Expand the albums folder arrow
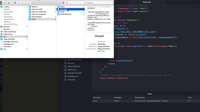The width and height of the screenshot is (200, 112). pos(56,7)
